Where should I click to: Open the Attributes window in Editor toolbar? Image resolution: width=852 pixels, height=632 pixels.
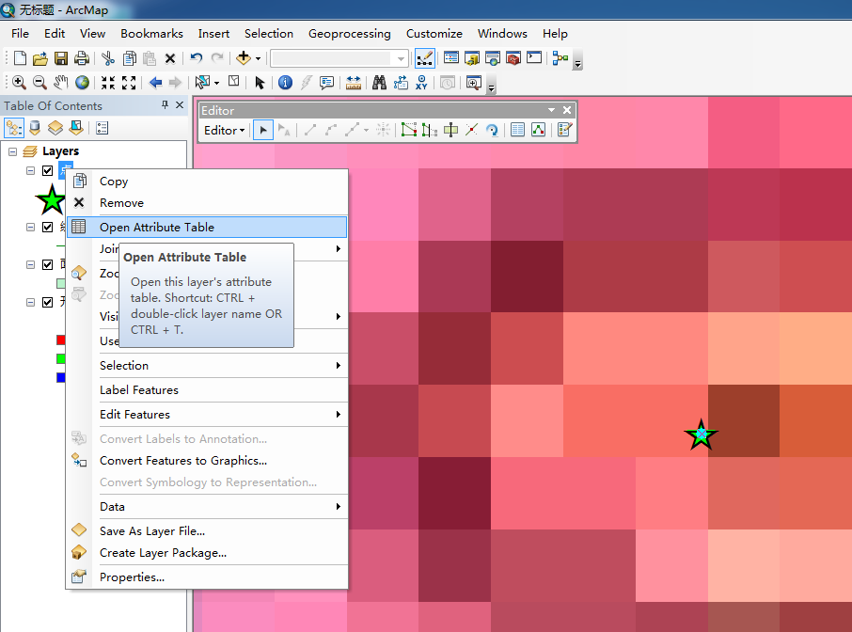click(517, 130)
